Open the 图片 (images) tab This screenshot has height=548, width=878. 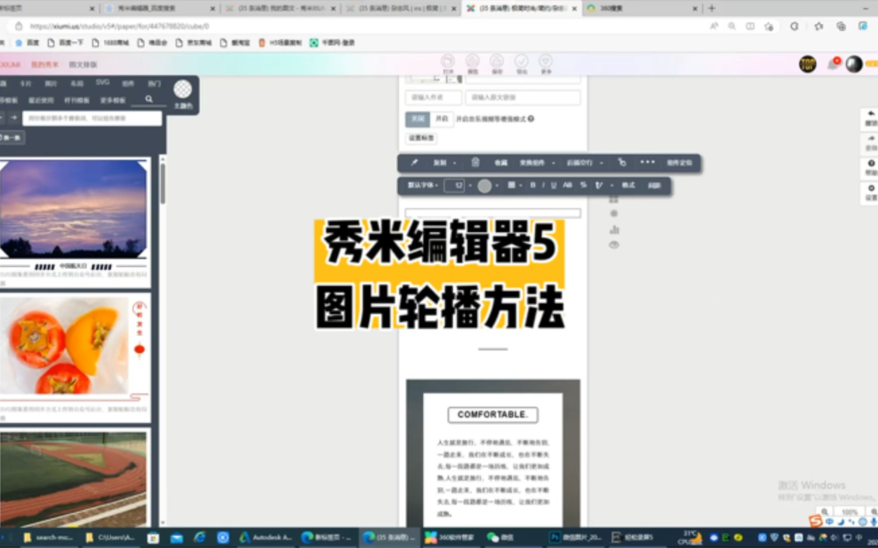[51, 84]
